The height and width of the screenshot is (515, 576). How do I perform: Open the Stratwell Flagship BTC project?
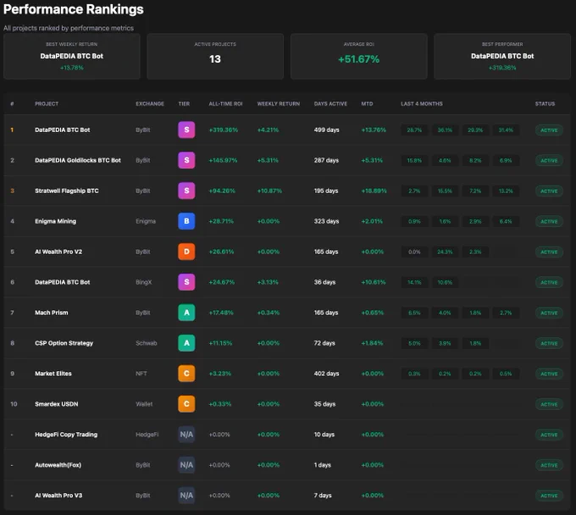point(66,191)
